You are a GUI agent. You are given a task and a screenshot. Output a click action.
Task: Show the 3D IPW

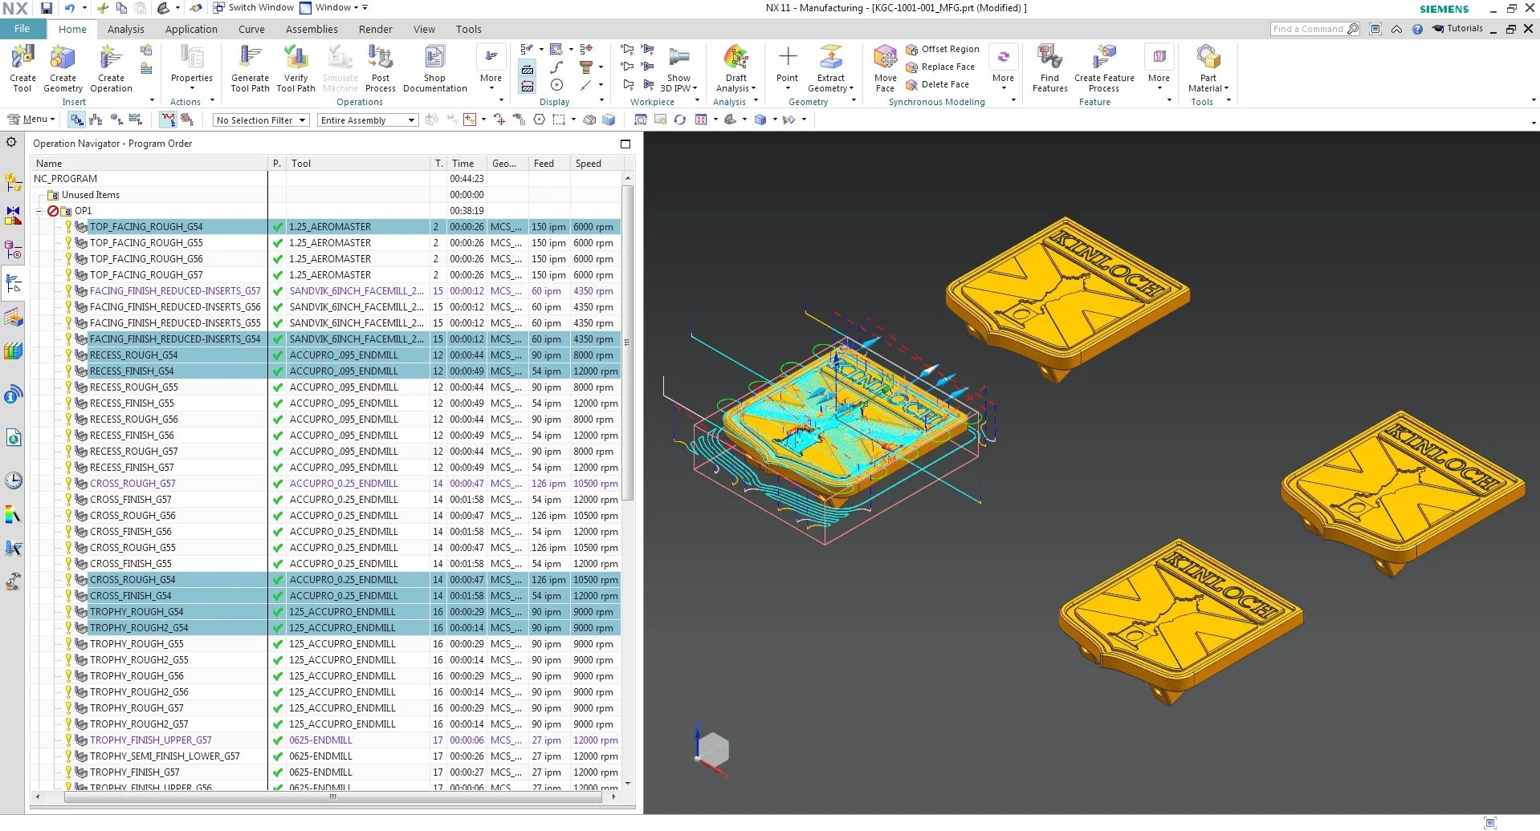[679, 68]
